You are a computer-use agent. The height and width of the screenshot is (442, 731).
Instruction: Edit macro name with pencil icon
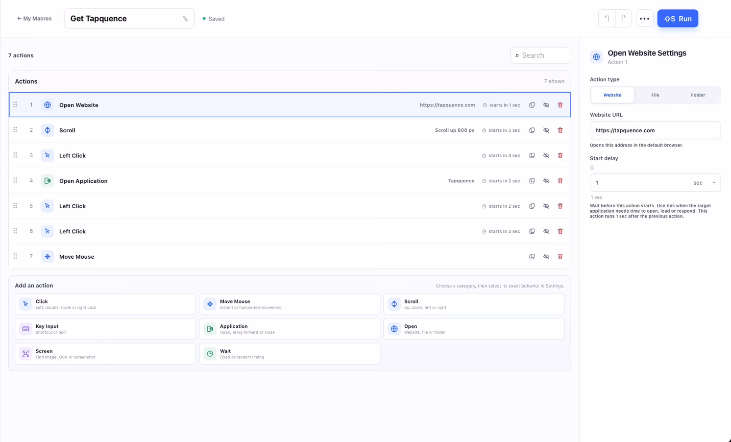pos(185,19)
